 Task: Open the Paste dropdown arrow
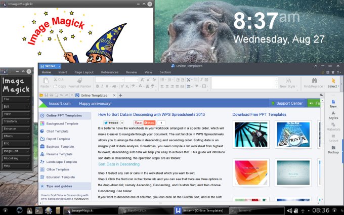click(50, 87)
